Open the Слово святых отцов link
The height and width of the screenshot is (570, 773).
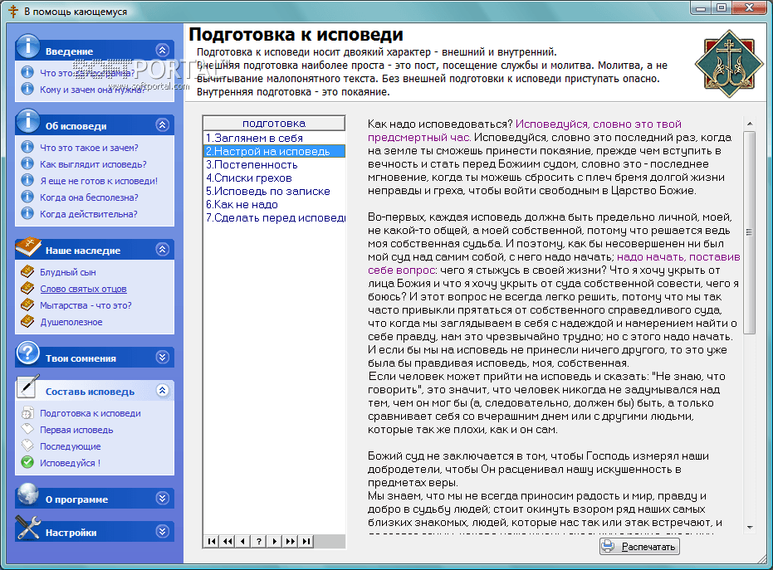(83, 289)
